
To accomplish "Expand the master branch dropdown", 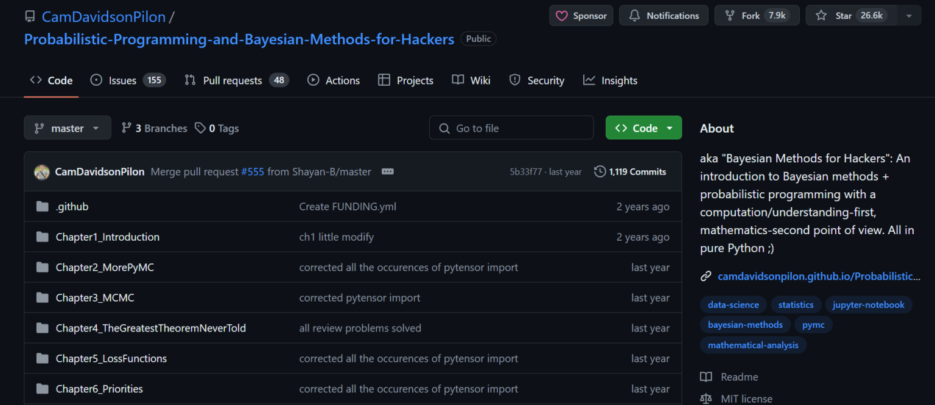I will coord(67,128).
